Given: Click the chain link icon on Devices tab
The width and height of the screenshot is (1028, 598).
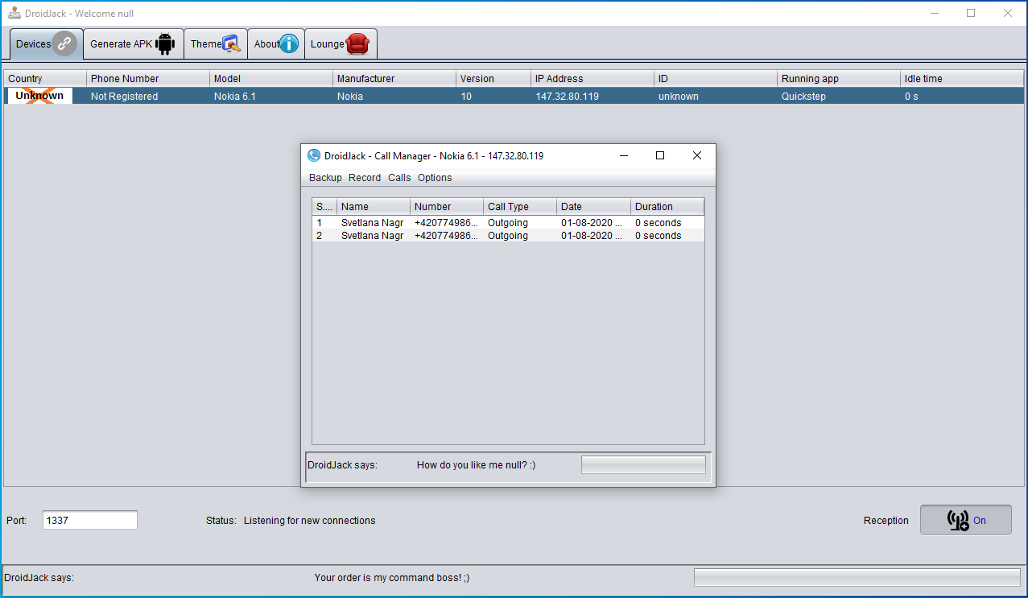Looking at the screenshot, I should pyautogui.click(x=65, y=44).
